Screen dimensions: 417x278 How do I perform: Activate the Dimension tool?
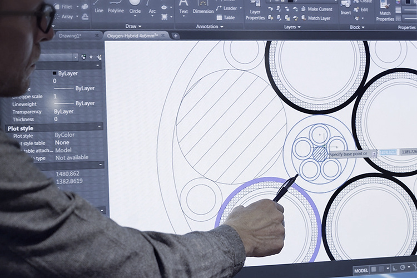tap(203, 8)
